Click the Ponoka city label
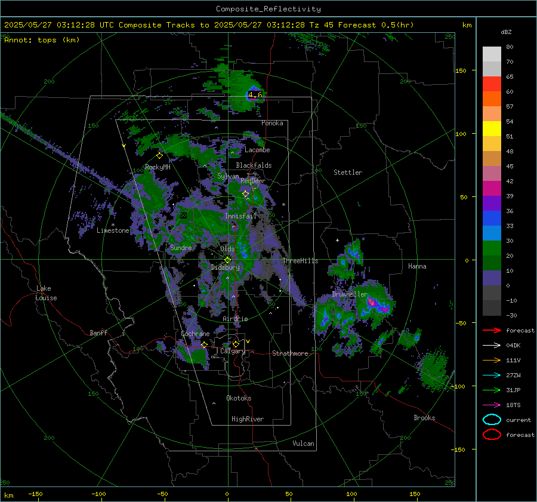This screenshot has height=502, width=537. click(272, 123)
